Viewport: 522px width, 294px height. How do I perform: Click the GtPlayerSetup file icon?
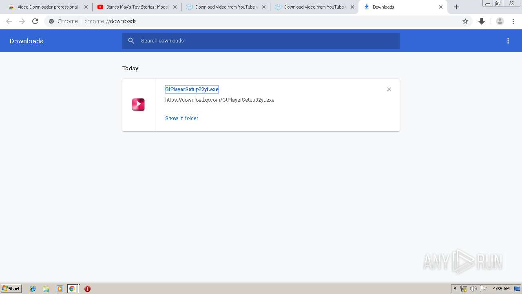pos(138,105)
